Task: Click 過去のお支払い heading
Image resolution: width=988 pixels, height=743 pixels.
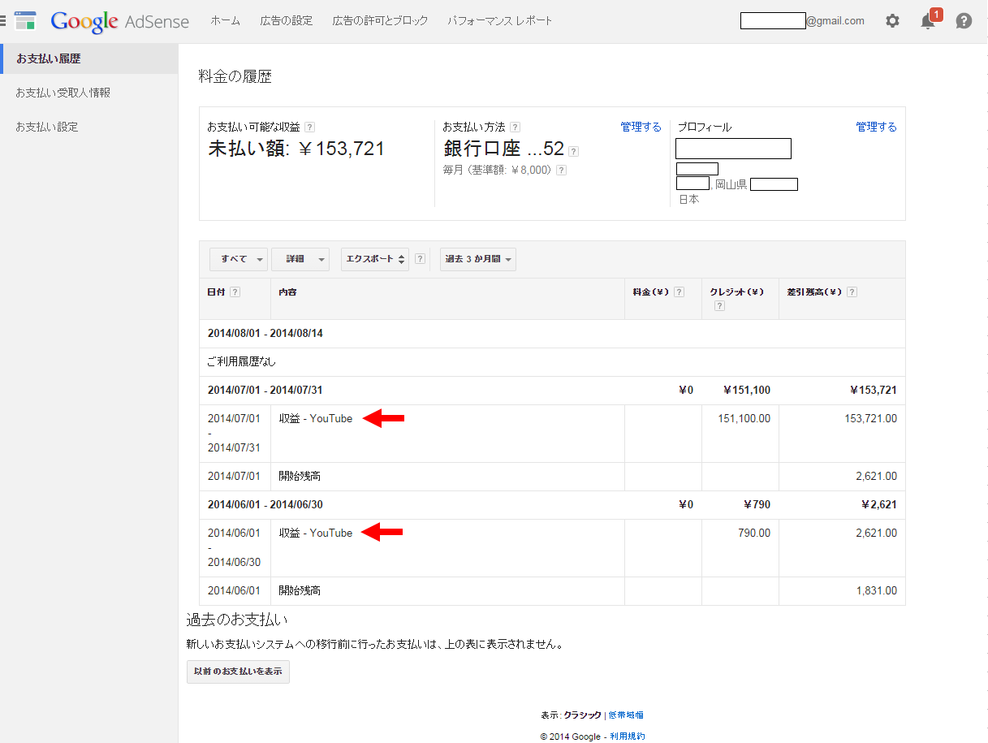Action: (x=237, y=620)
